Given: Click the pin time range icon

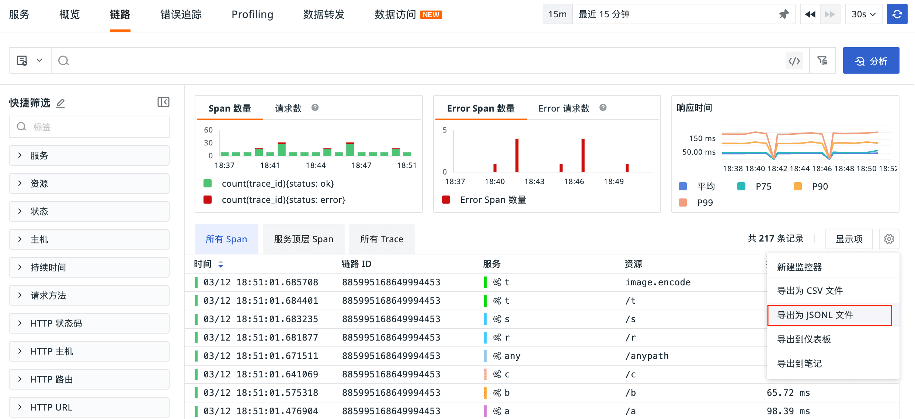Looking at the screenshot, I should coord(784,14).
